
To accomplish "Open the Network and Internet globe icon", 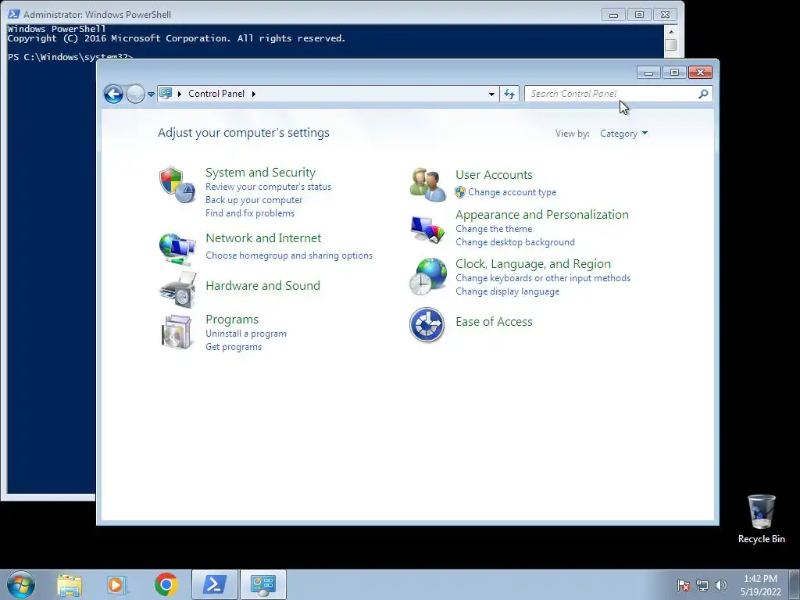I will pyautogui.click(x=177, y=248).
